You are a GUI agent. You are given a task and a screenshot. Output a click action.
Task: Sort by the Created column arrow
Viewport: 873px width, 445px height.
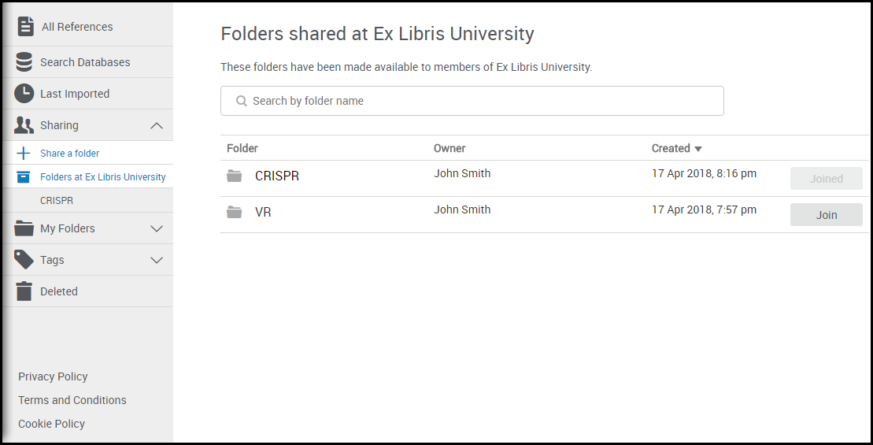(697, 149)
